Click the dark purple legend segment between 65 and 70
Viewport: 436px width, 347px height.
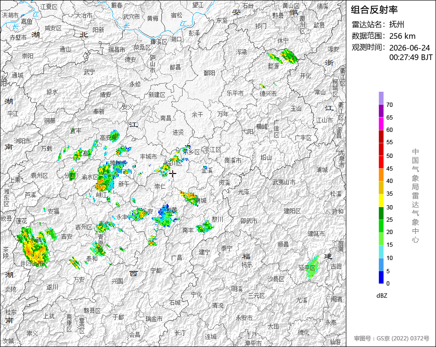pyautogui.click(x=381, y=111)
